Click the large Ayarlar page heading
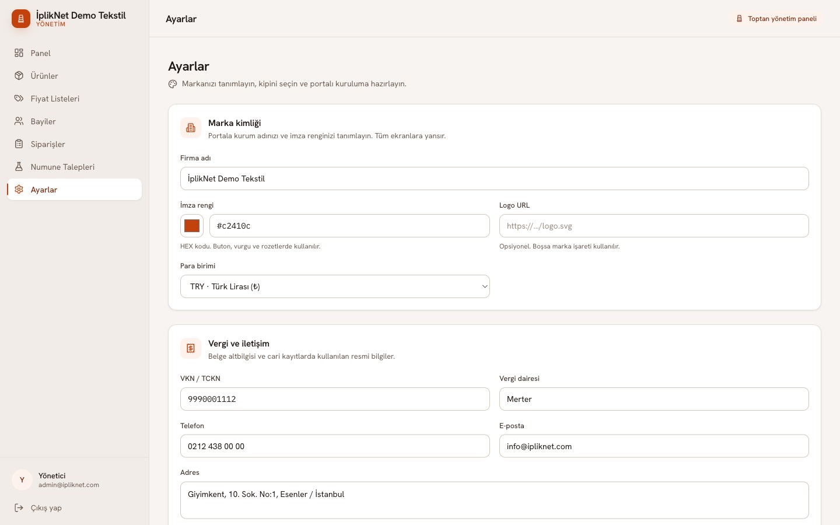The width and height of the screenshot is (840, 525). [x=188, y=66]
